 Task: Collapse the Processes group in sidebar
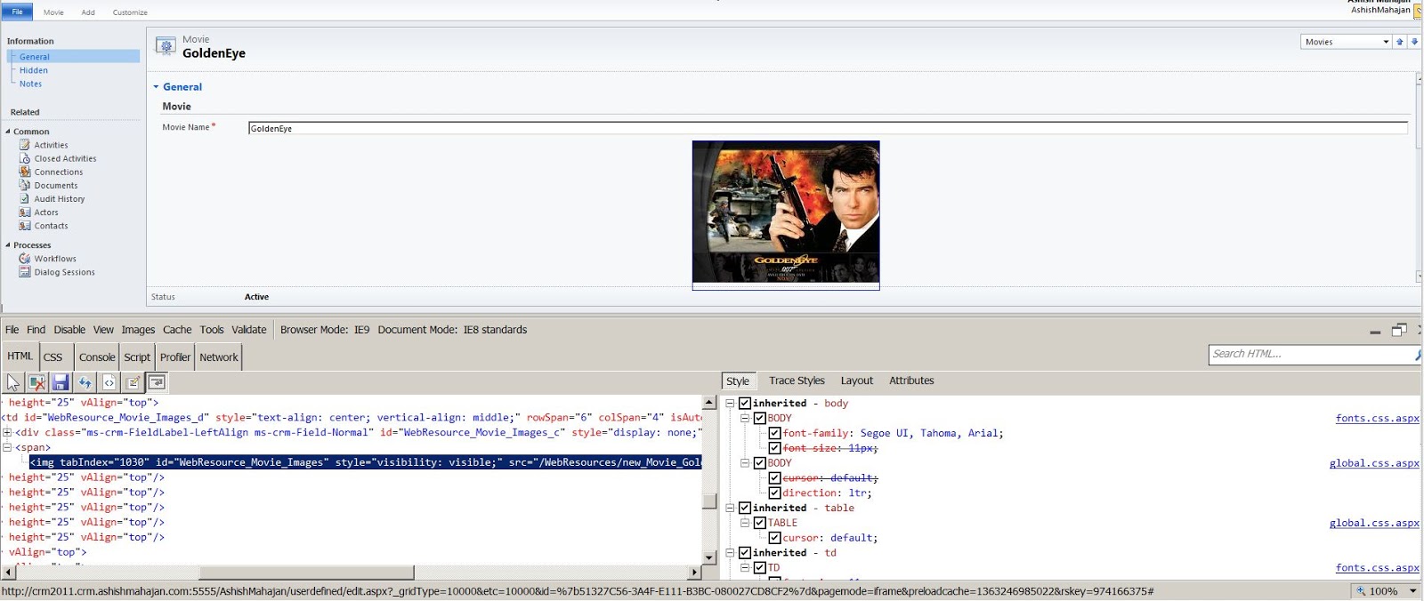[x=8, y=245]
